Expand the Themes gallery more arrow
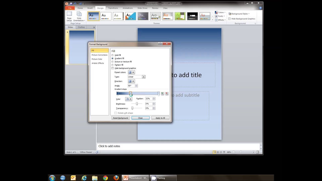322x181 pixels. 213,20
